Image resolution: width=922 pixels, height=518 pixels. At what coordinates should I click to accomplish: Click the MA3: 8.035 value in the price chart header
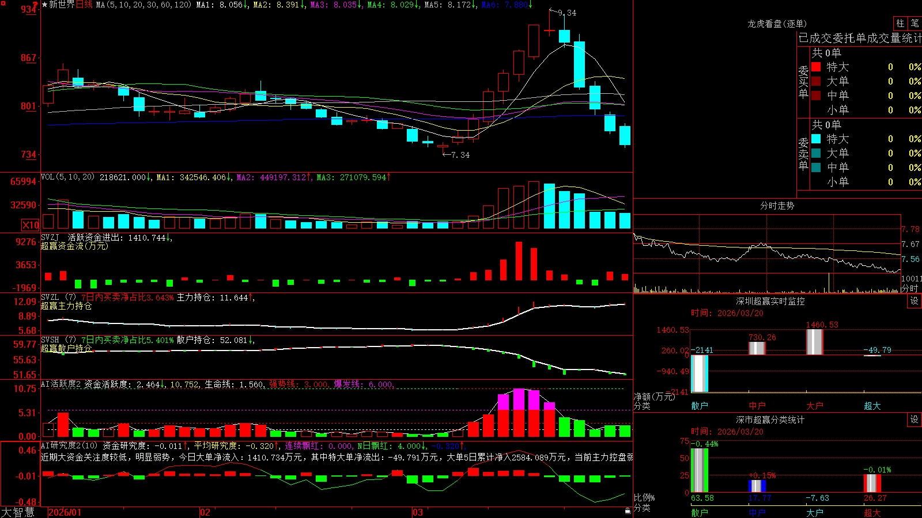(337, 5)
